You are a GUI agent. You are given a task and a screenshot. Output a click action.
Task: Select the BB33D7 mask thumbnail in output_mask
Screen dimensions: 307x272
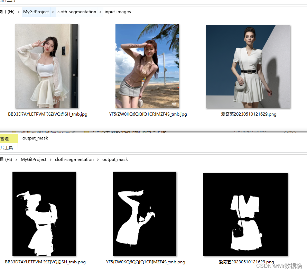[44, 214]
